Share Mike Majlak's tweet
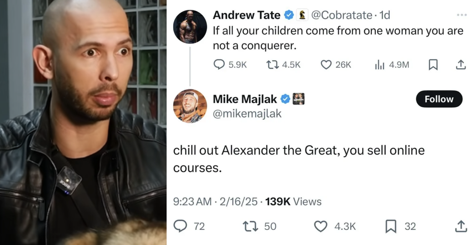This screenshot has width=469, height=245. [x=460, y=226]
